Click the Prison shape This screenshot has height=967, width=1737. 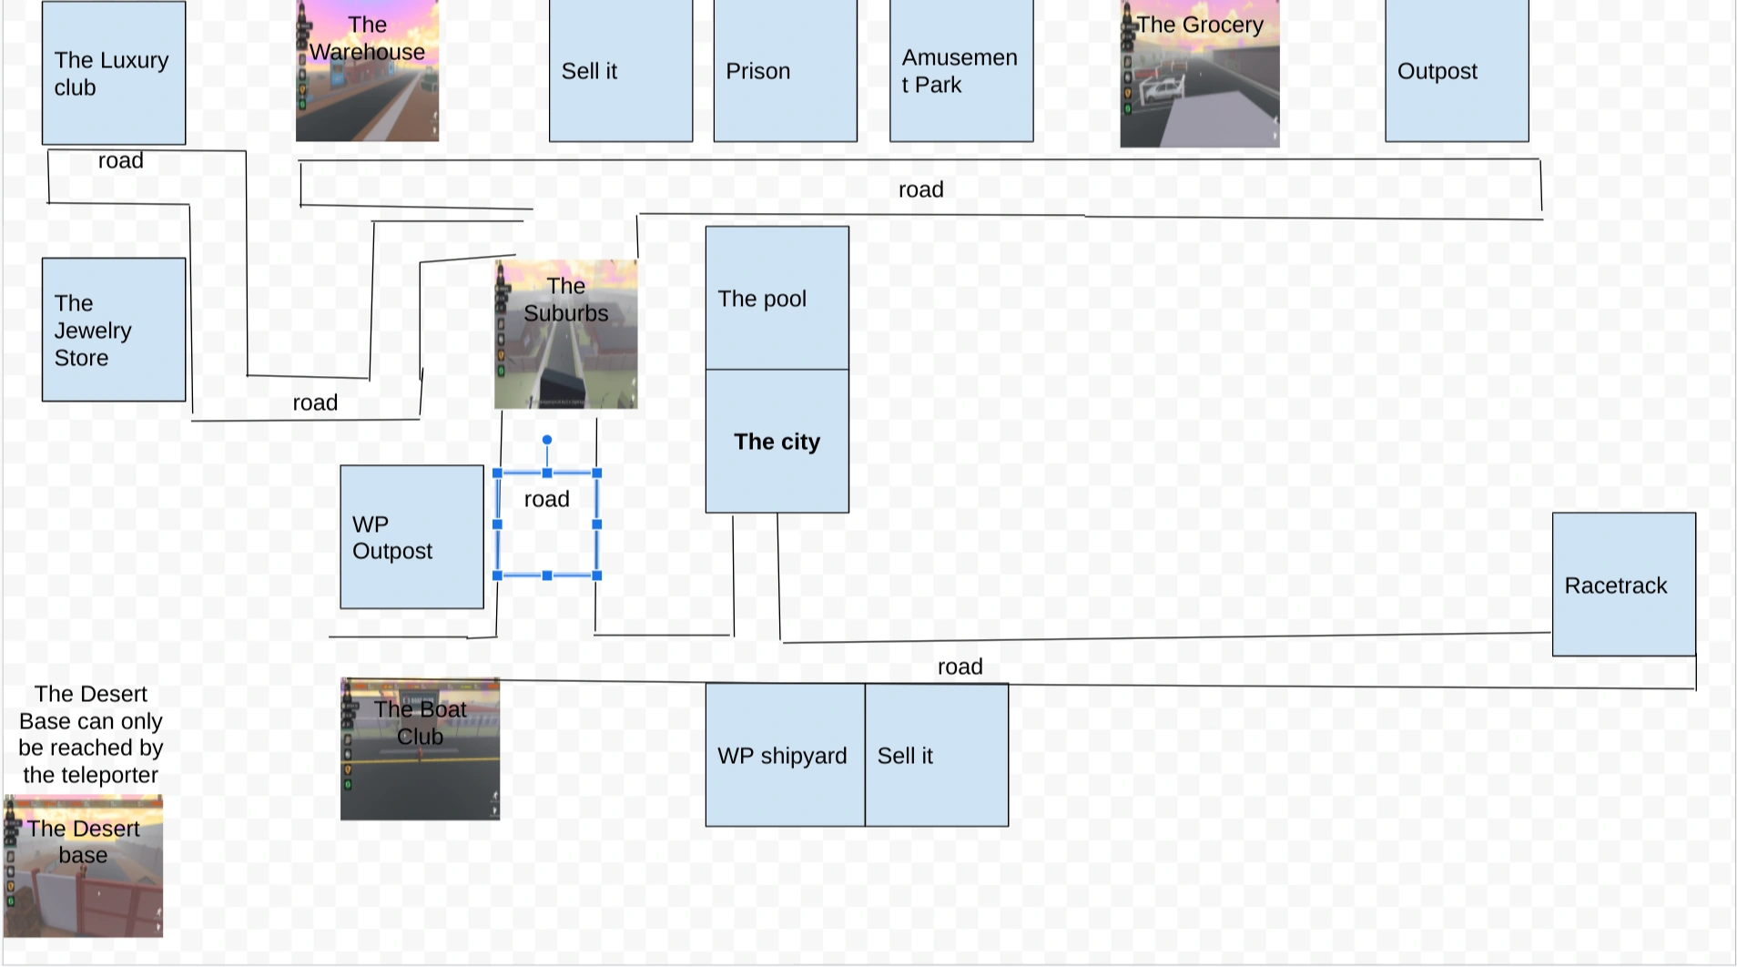785,70
